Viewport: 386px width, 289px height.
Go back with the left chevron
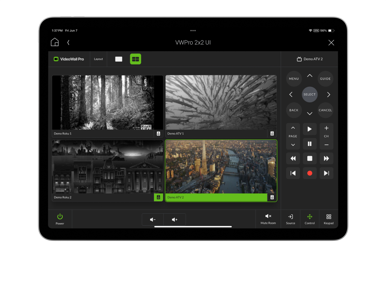[68, 43]
